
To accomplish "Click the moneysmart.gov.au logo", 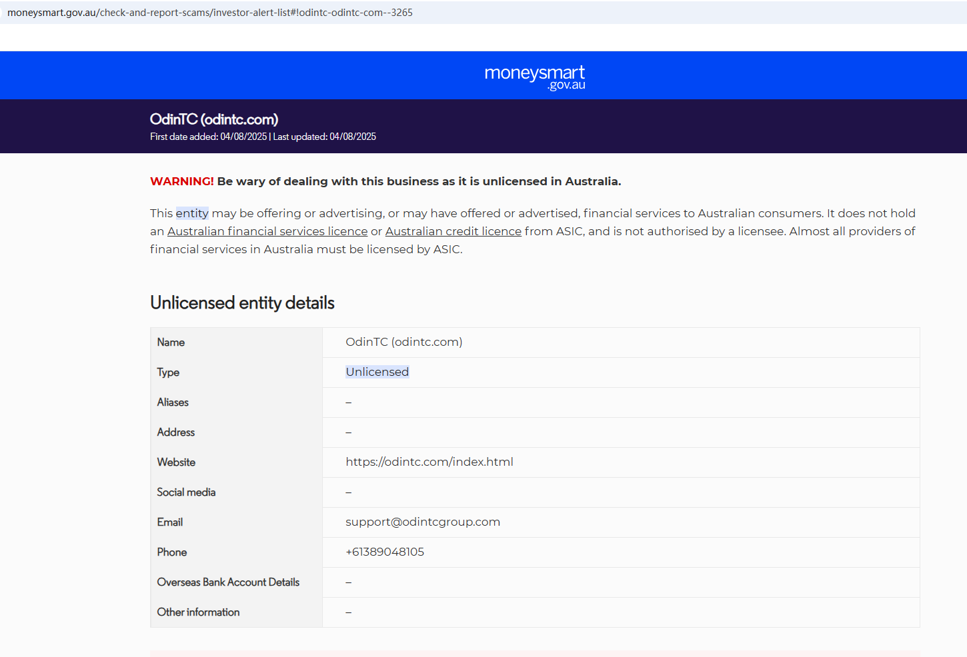I will click(x=535, y=77).
